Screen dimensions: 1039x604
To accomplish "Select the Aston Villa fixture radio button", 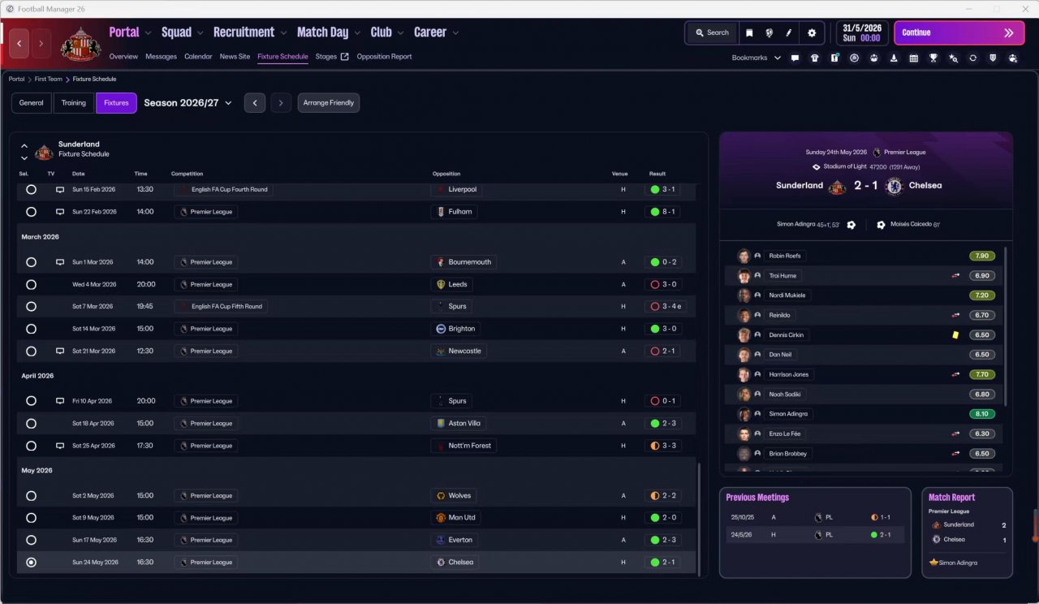I will pyautogui.click(x=31, y=424).
